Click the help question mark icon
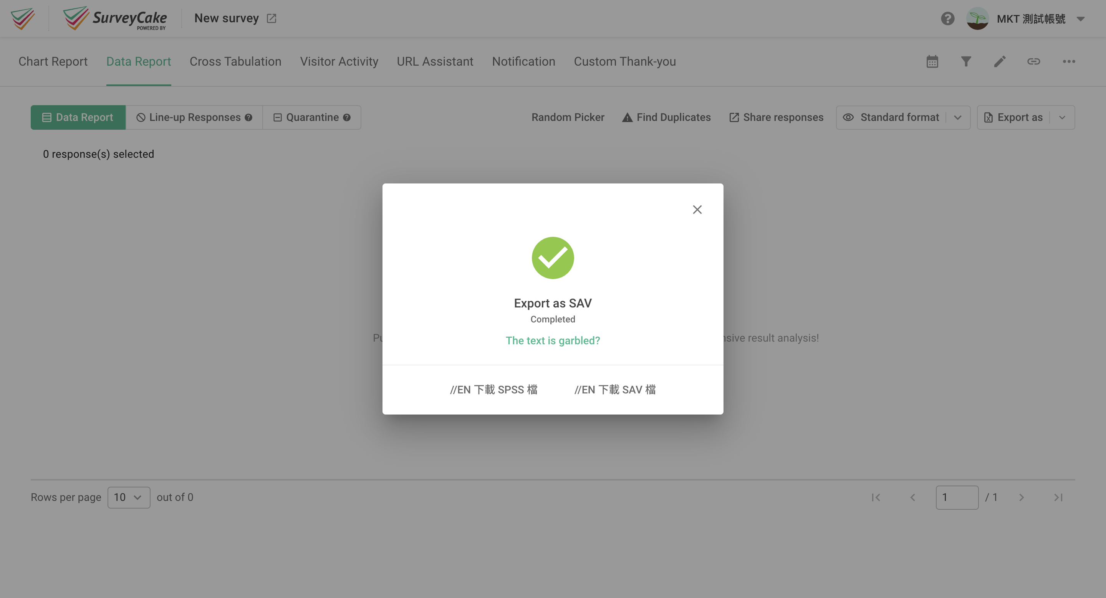The image size is (1106, 598). click(x=947, y=18)
